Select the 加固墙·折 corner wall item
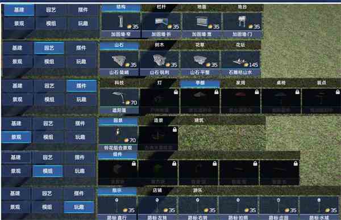 click(161, 25)
